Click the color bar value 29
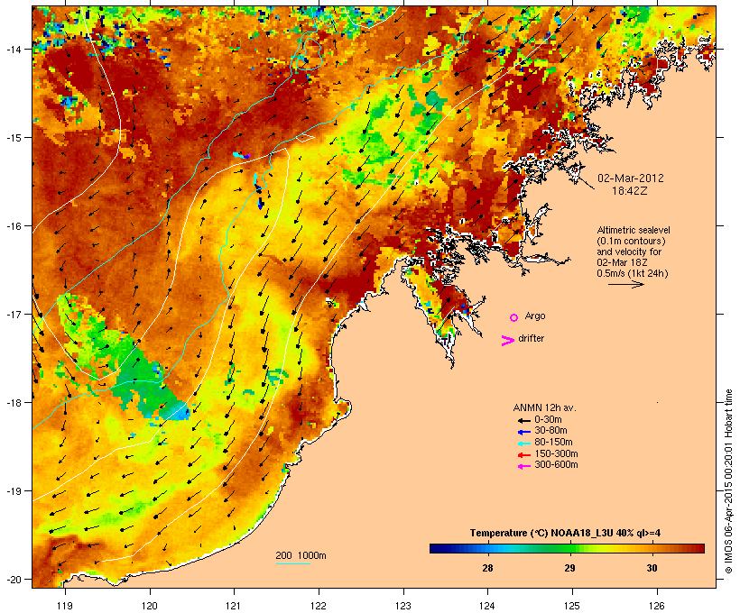This screenshot has height=613, width=740. point(569,568)
